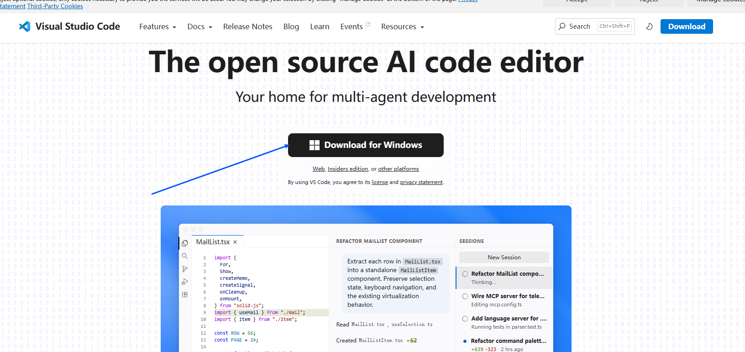Click the "+639 -323 · 2 hrs ago" text

[x=497, y=349]
